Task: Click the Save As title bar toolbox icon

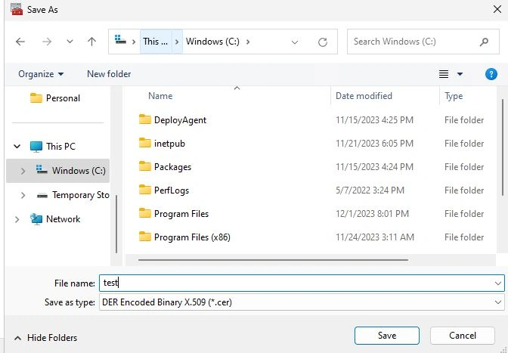Action: 17,9
